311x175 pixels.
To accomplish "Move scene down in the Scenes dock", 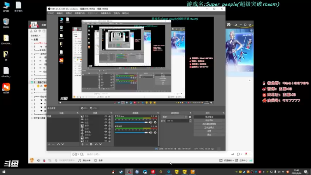I will 63,144.
